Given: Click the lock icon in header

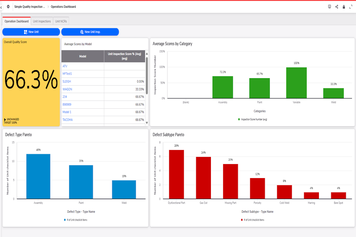Looking at the screenshot, I should tap(344, 7).
